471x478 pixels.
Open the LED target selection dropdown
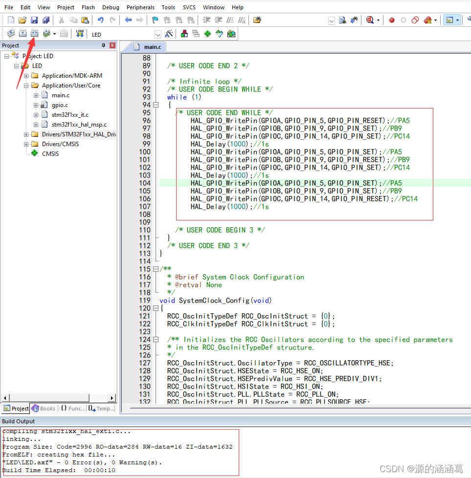click(x=157, y=34)
